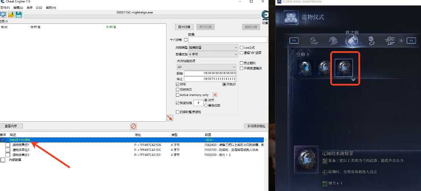The image size is (421, 191).
Task: Open the 编辑(E) menu
Action: (x=18, y=8)
